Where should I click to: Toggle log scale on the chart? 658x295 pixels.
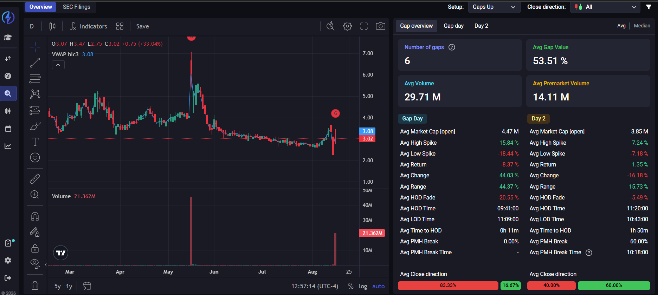click(x=363, y=286)
